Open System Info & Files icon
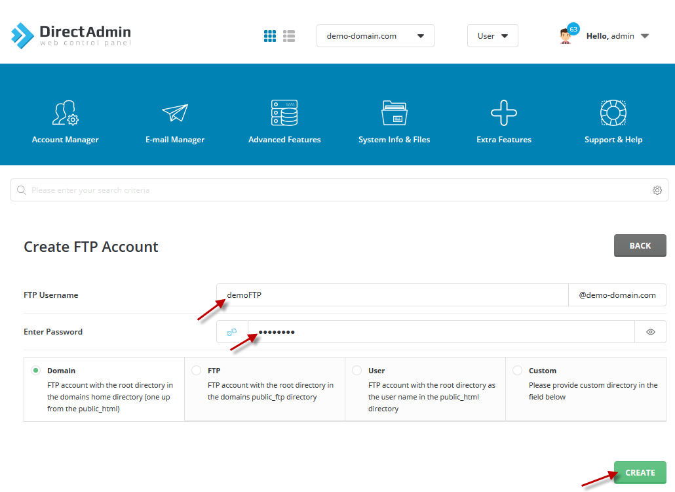The height and width of the screenshot is (492, 675). click(395, 113)
